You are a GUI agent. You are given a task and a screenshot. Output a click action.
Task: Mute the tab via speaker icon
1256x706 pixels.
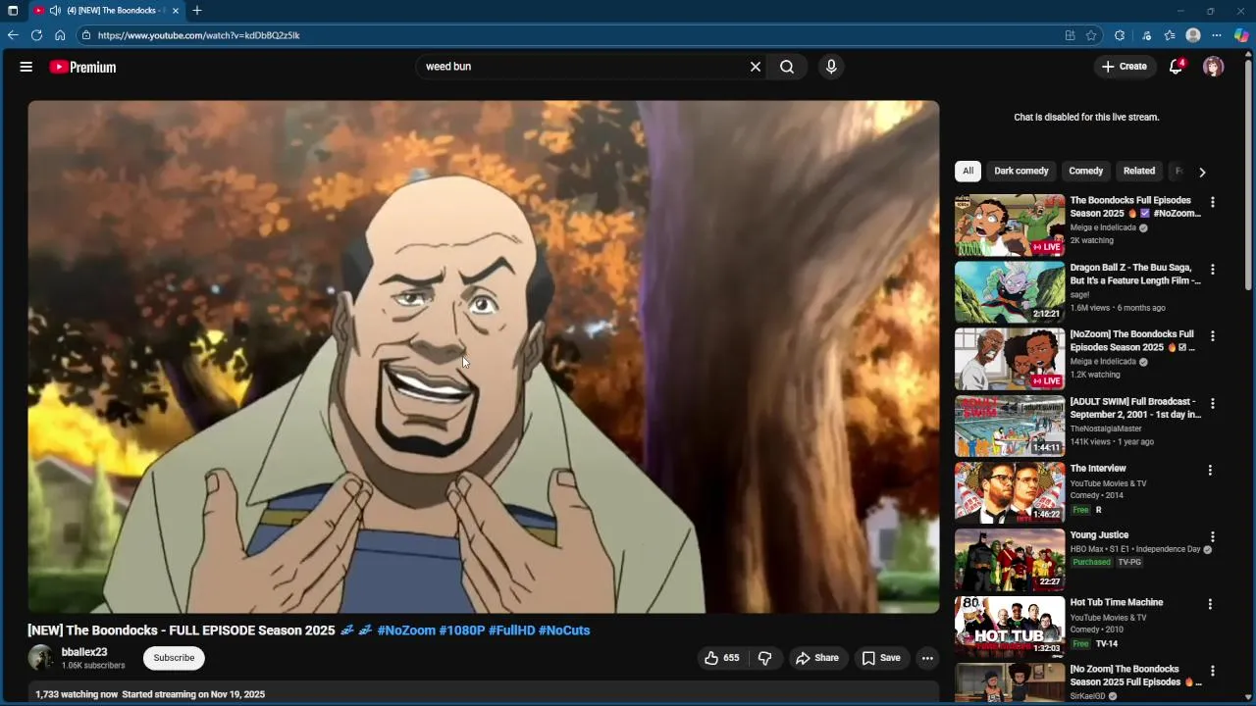55,11
